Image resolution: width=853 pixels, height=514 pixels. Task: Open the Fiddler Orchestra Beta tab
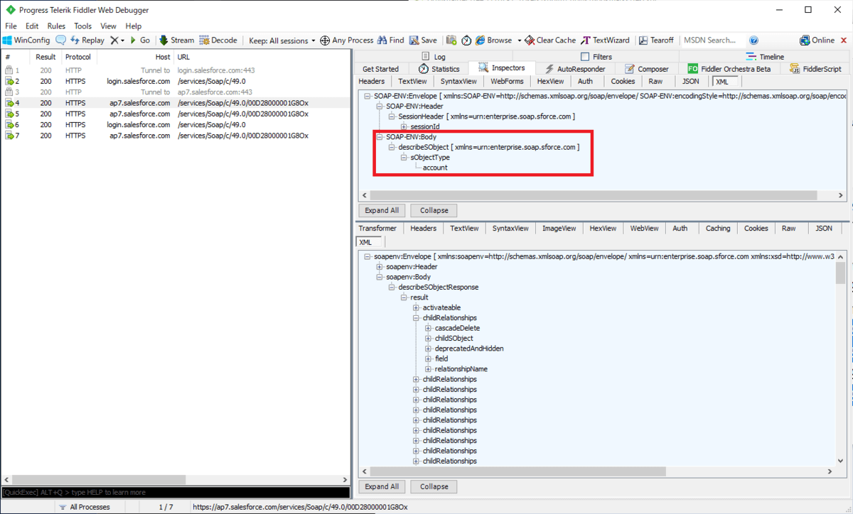click(729, 69)
